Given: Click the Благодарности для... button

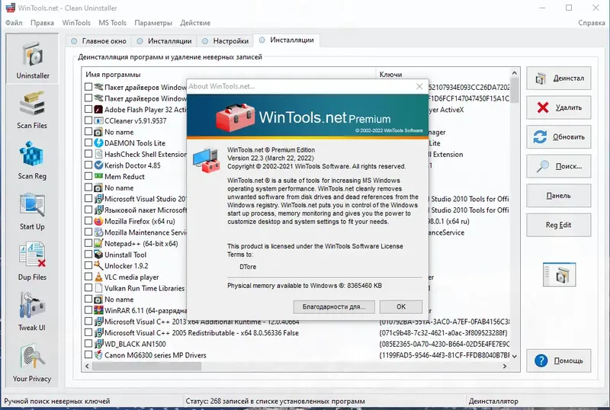Looking at the screenshot, I should pos(334,306).
